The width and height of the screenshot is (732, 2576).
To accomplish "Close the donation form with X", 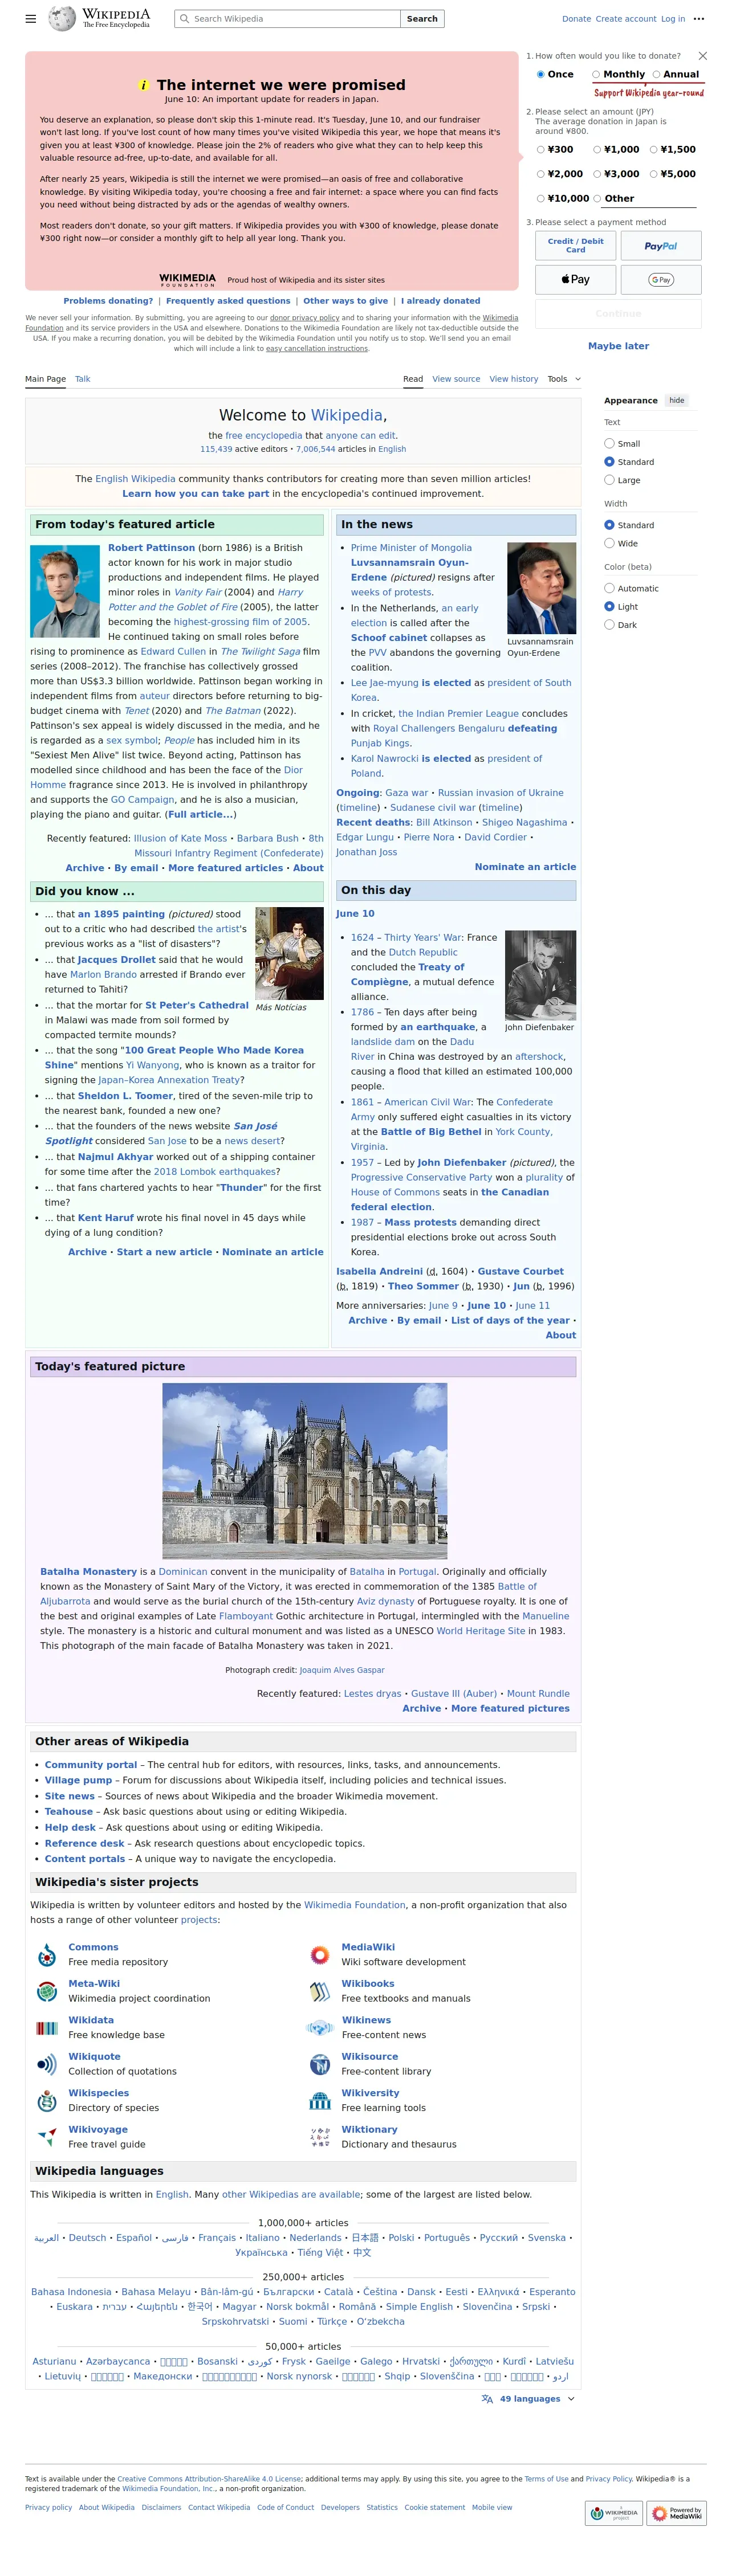I will point(702,56).
